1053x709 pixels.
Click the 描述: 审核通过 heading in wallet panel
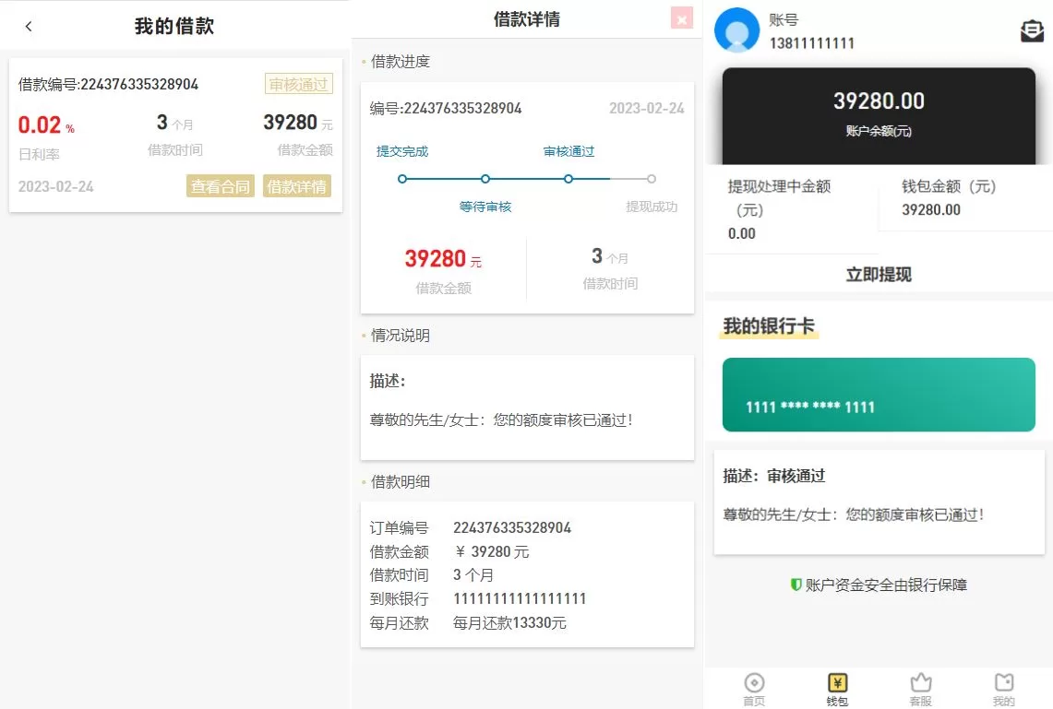773,476
